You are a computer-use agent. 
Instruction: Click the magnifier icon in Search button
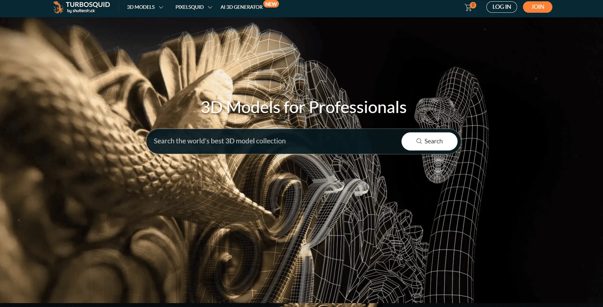(419, 141)
